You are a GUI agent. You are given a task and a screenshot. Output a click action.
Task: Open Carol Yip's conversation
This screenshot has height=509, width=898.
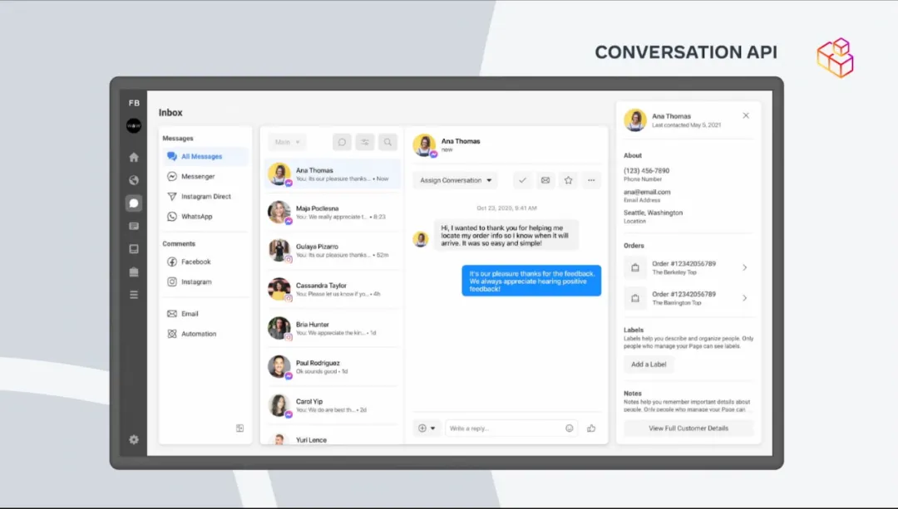point(332,405)
